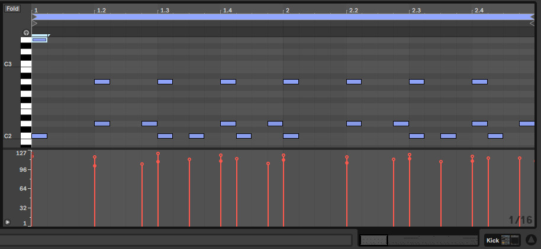Select the C2-row note starting at 1.3

click(x=165, y=136)
